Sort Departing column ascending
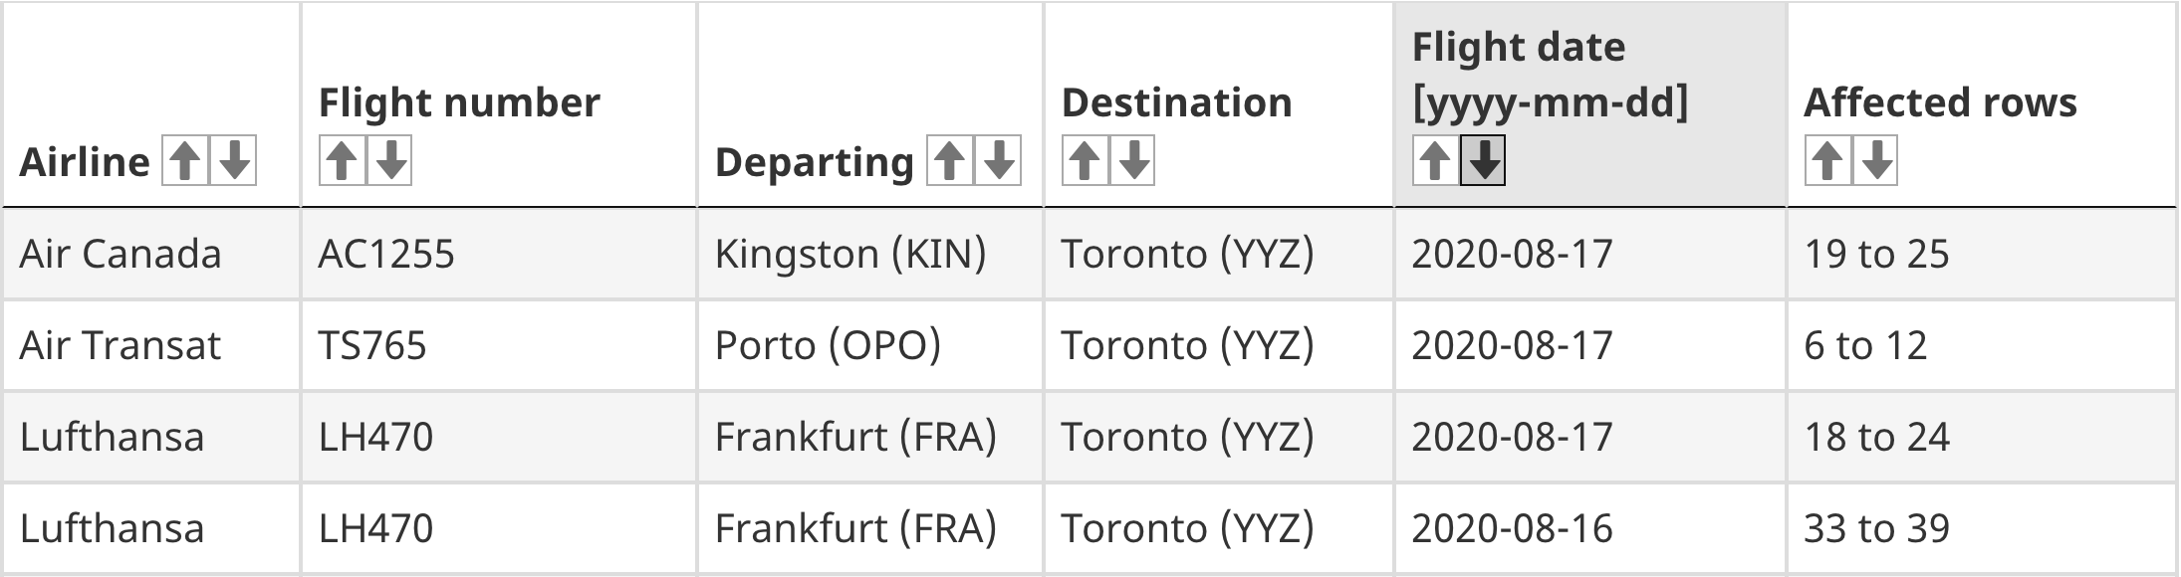This screenshot has height=577, width=2181. (x=950, y=161)
